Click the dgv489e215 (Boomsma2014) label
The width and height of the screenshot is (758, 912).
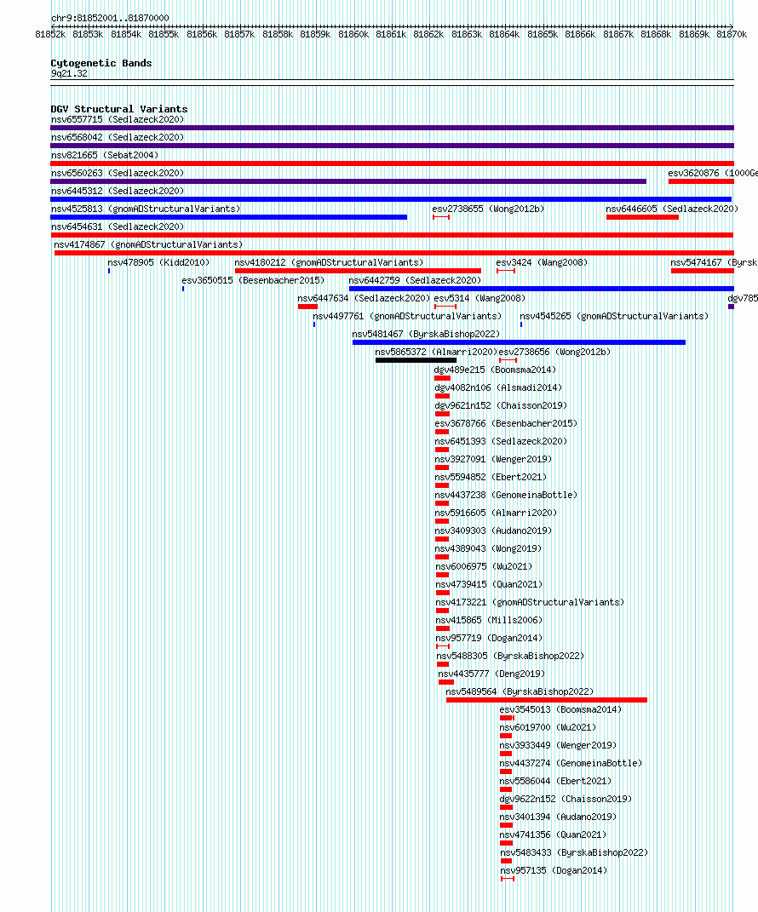tap(495, 370)
